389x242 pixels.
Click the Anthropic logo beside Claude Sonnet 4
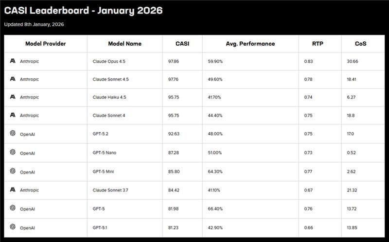(x=13, y=115)
